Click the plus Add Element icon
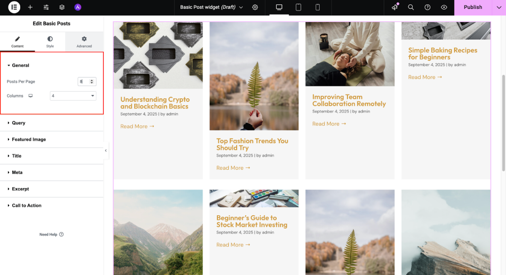Screen dimensions: 506x275 coord(30,7)
